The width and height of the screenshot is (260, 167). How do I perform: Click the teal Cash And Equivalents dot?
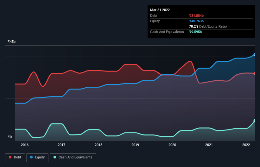click(x=55, y=157)
